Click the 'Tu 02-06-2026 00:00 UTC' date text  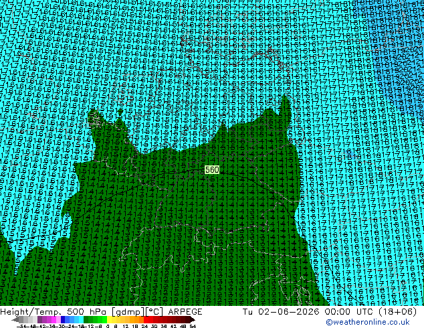tap(308, 311)
